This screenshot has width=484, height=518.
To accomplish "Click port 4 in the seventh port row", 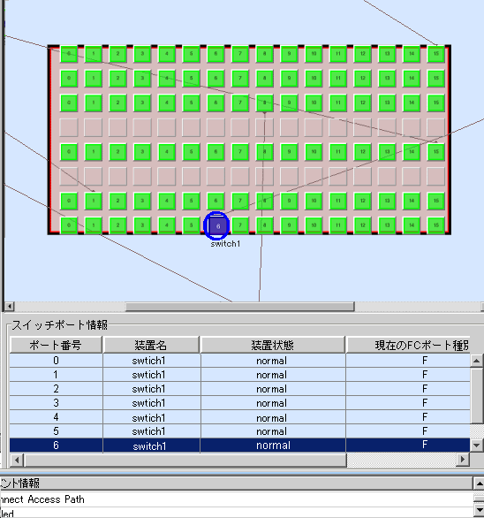I will point(167,201).
